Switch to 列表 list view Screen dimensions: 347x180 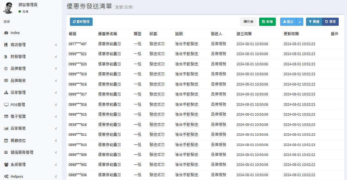click(249, 22)
